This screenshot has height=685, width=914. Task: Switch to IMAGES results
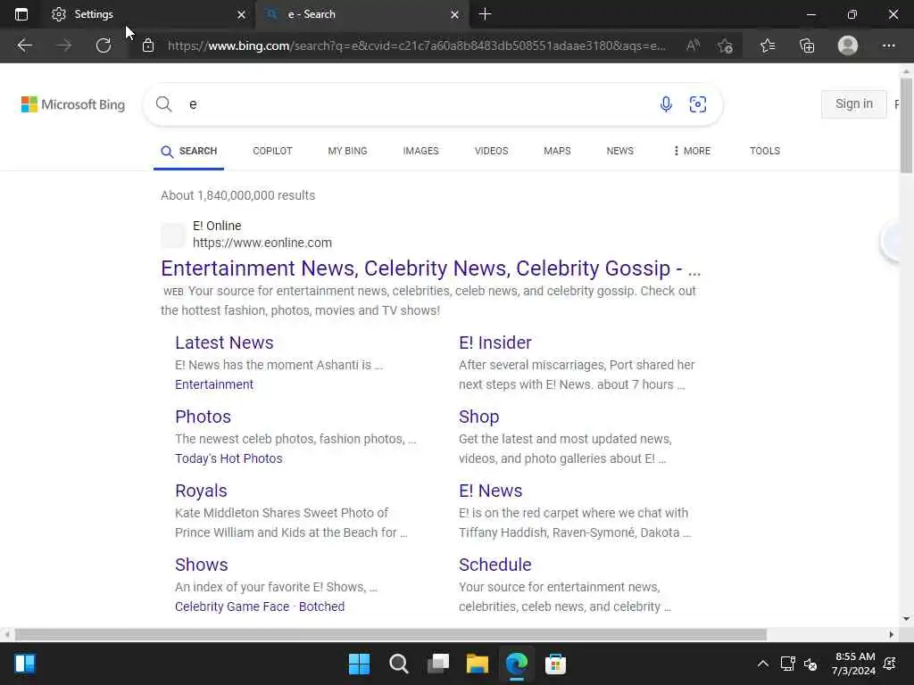pyautogui.click(x=421, y=151)
